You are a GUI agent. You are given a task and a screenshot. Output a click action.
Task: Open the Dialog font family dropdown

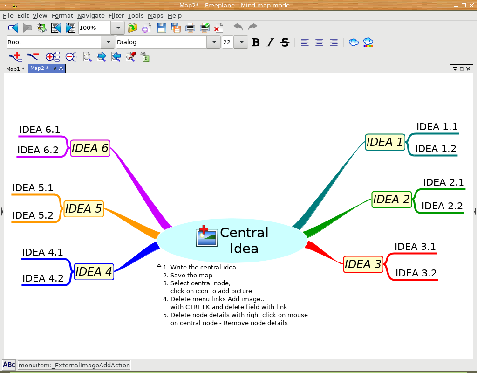[214, 42]
